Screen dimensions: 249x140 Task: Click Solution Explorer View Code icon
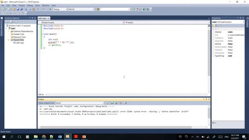(x=16, y=22)
